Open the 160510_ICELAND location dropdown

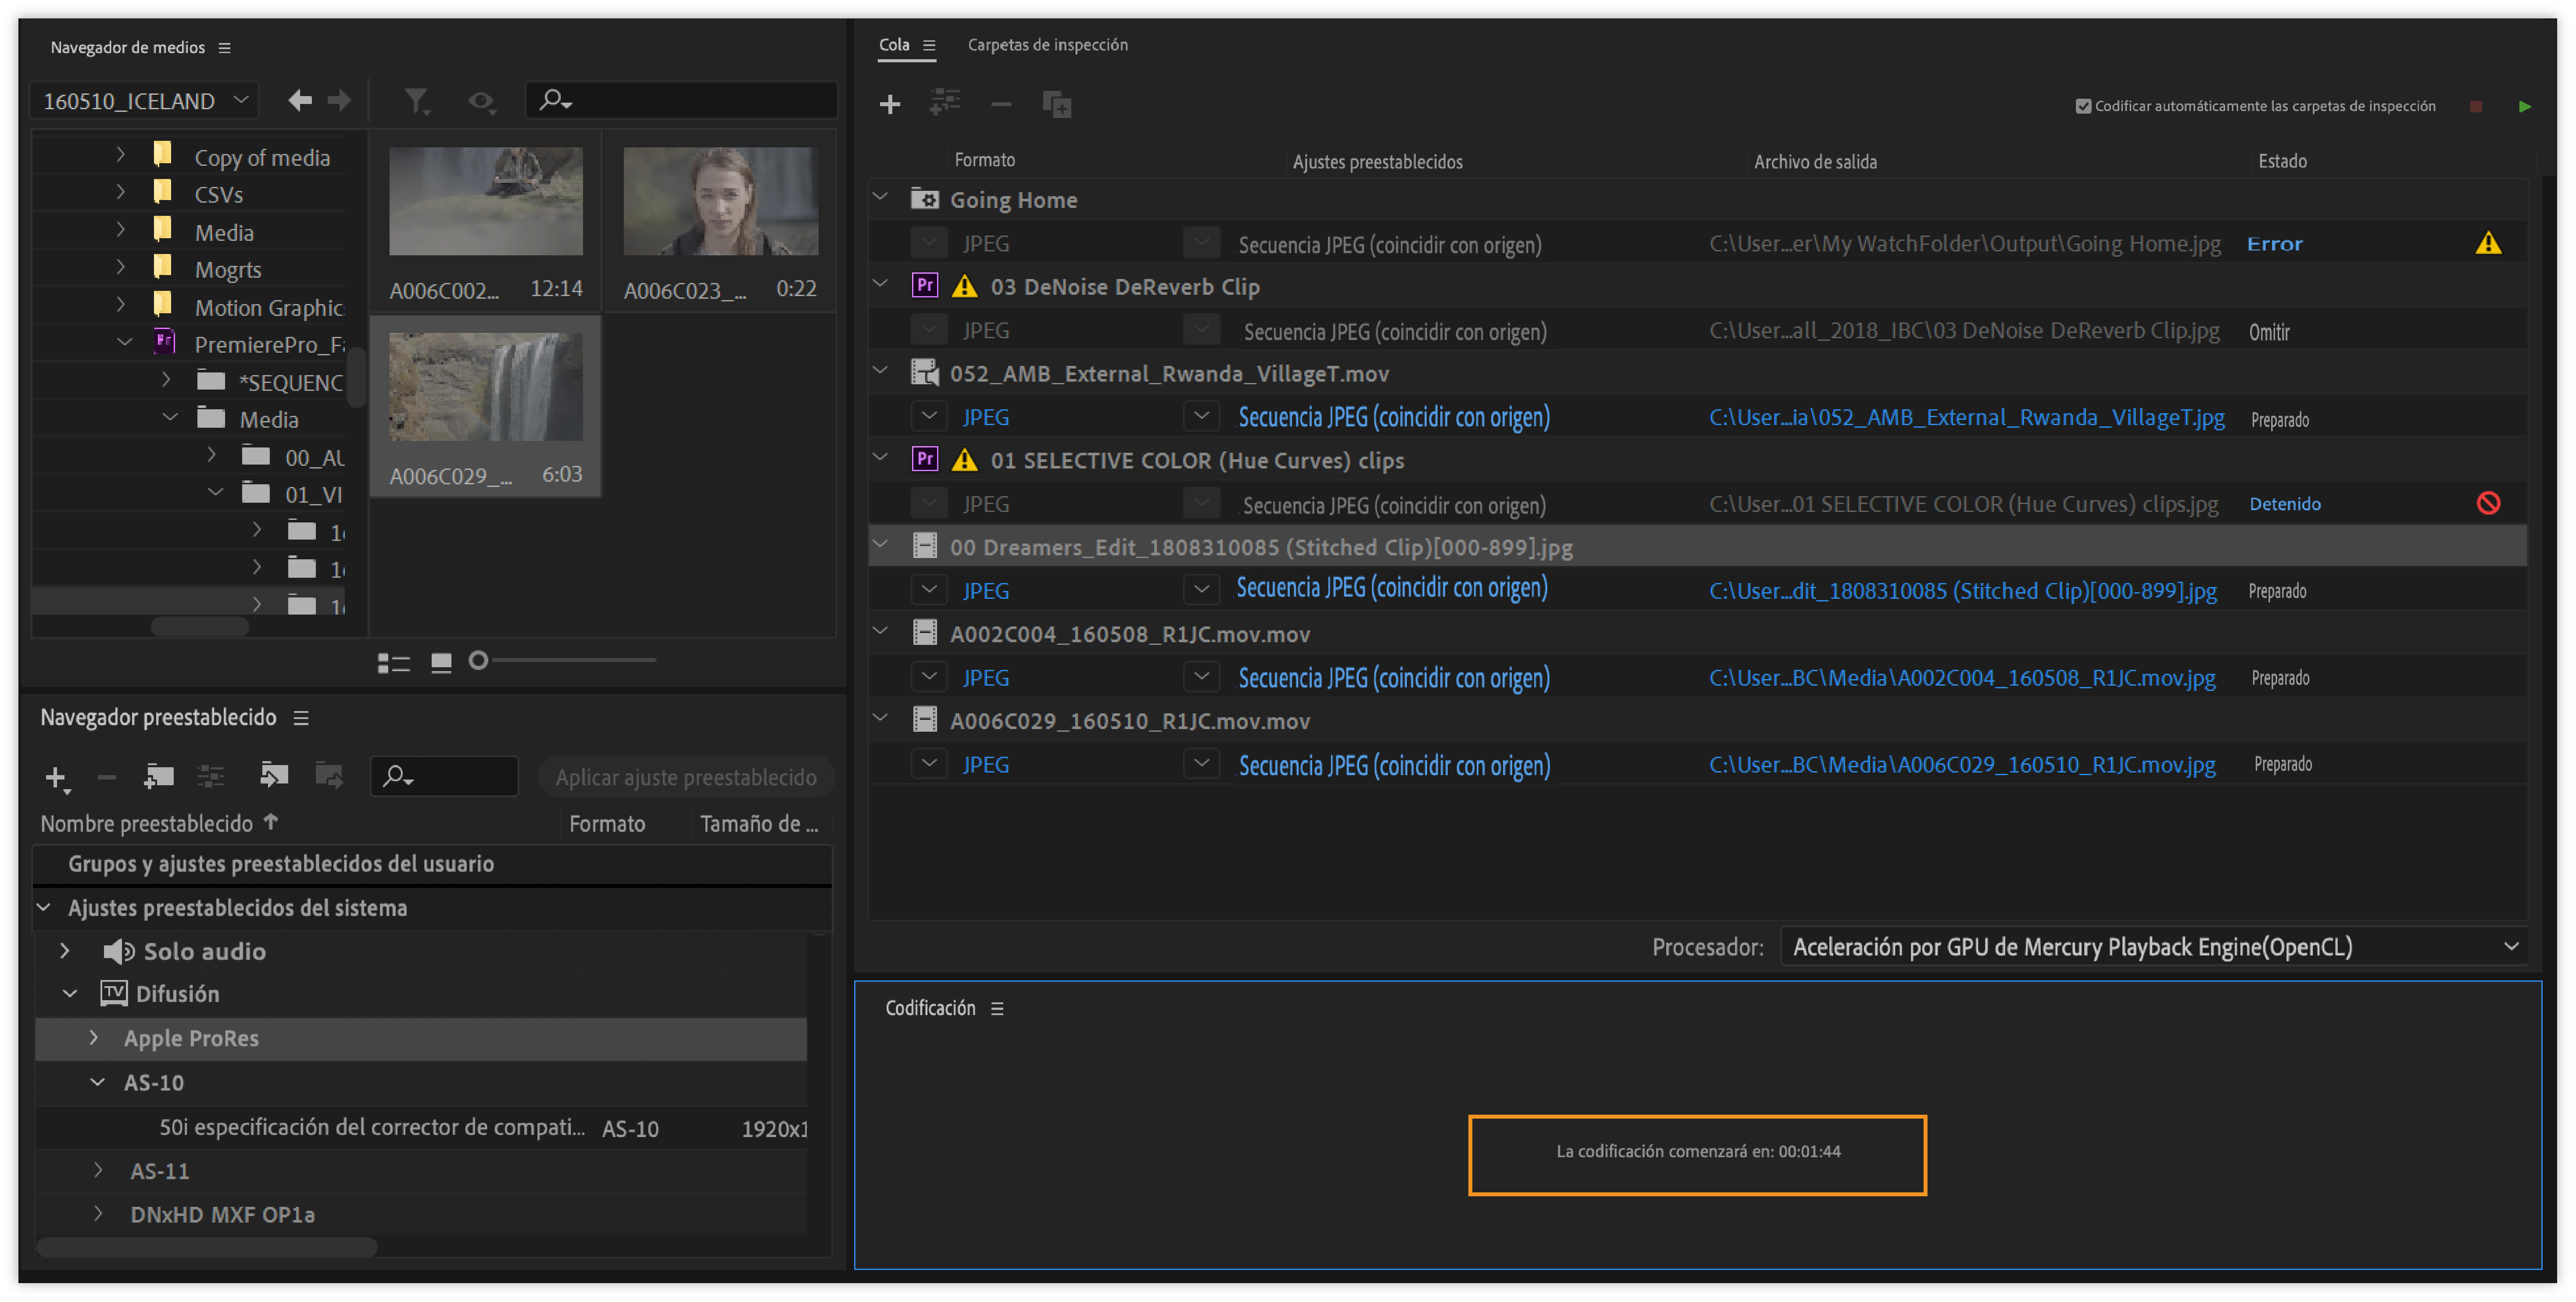(144, 101)
